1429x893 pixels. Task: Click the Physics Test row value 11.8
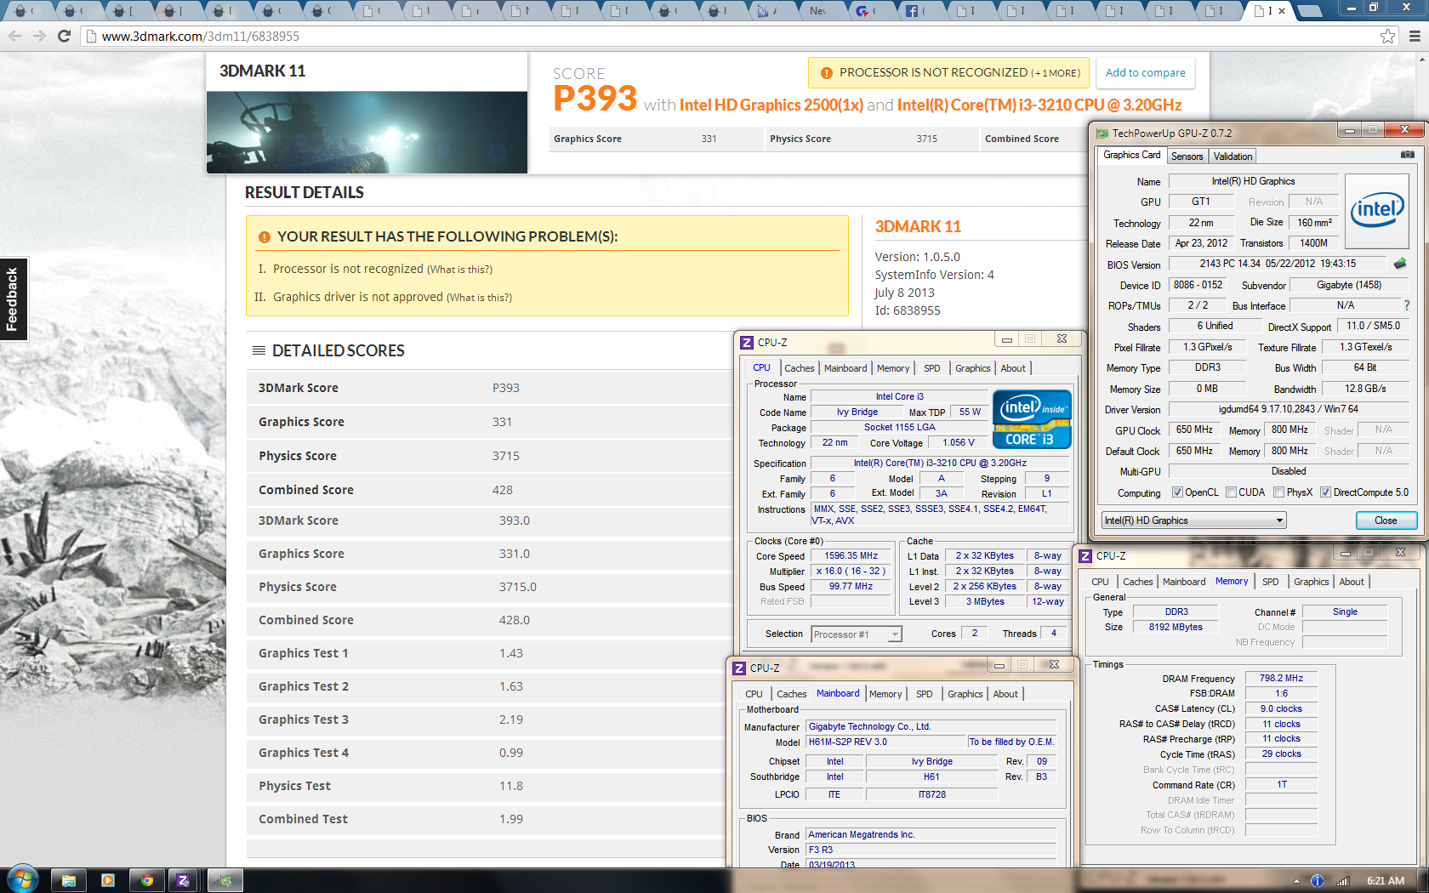510,786
